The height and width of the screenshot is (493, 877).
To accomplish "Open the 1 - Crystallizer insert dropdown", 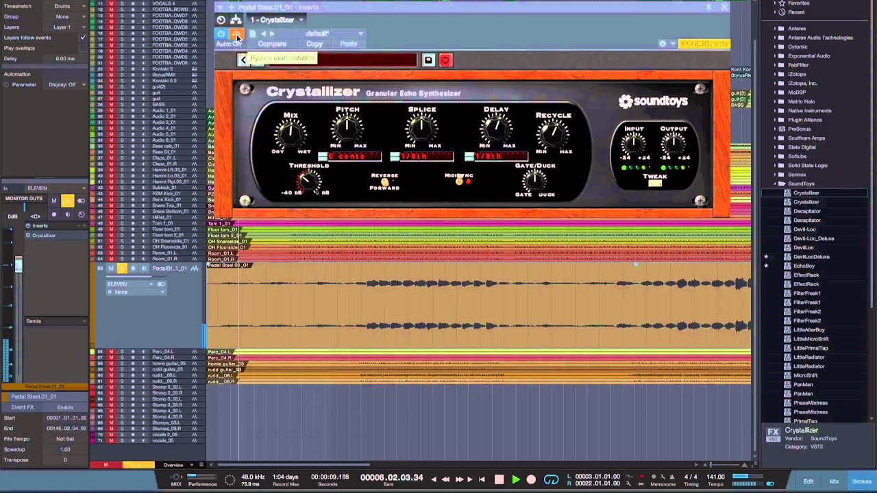I will pos(276,20).
